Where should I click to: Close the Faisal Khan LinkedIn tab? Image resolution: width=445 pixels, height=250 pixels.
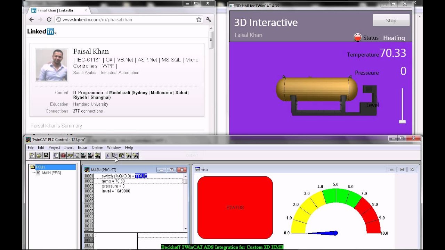point(86,10)
